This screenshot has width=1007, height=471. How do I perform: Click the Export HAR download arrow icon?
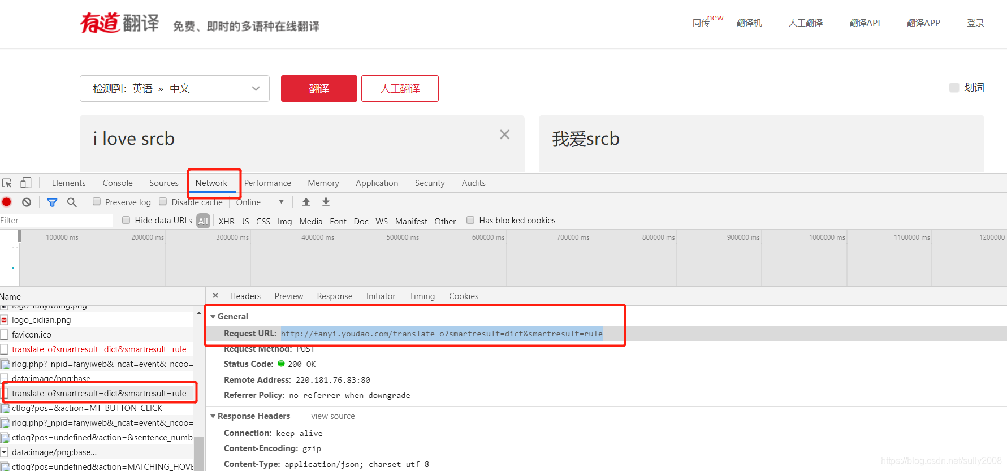326,202
